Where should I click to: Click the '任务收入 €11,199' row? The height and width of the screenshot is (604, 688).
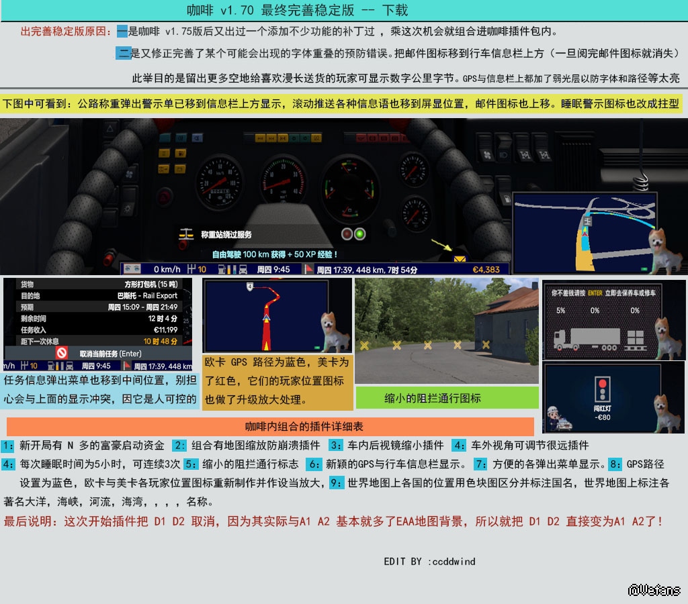tap(98, 330)
